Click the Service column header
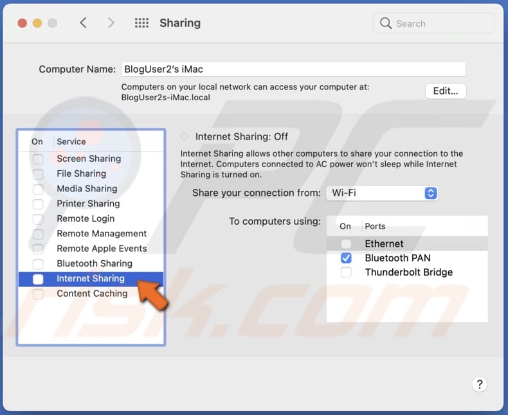The image size is (508, 415). [71, 141]
